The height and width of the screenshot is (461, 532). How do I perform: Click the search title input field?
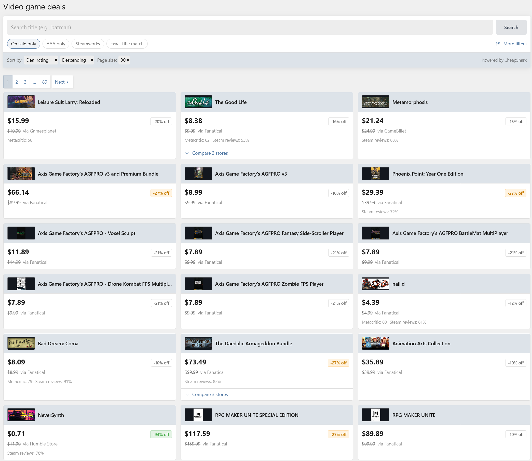pos(249,27)
